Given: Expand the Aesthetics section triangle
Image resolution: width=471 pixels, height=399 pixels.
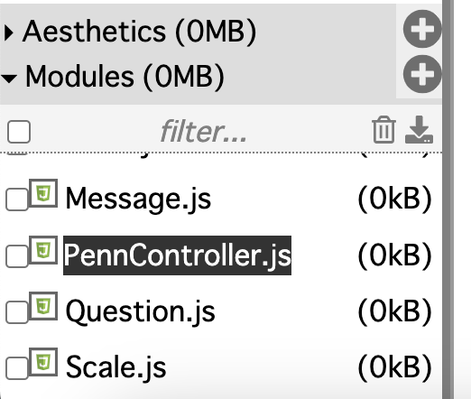Looking at the screenshot, I should [x=9, y=32].
